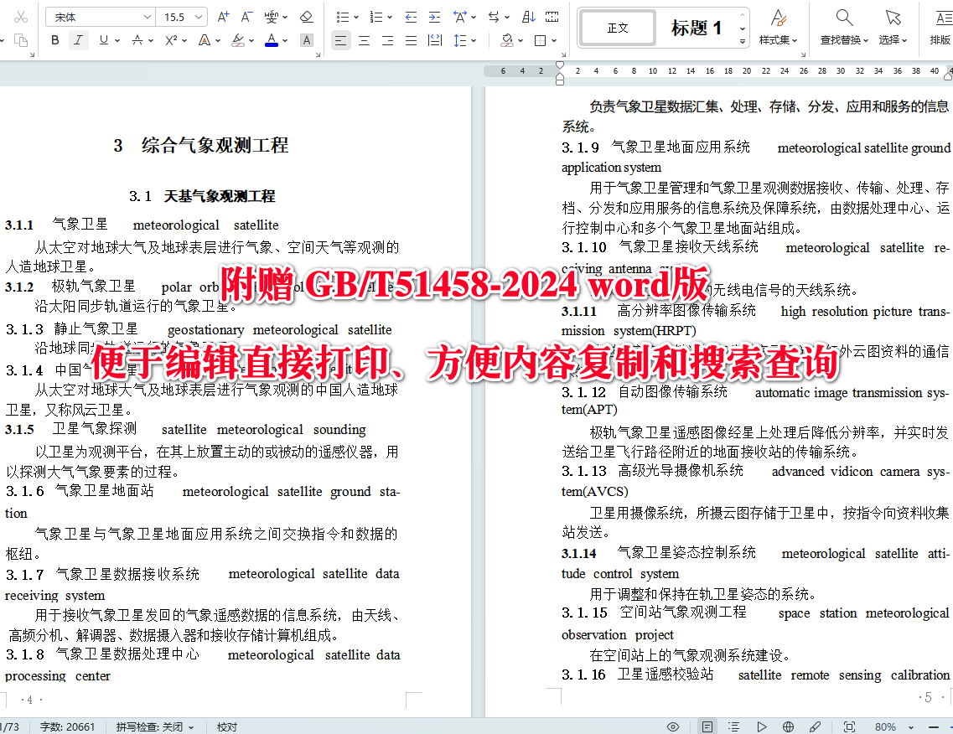
Task: Apply strikethrough to text
Action: coord(137,39)
